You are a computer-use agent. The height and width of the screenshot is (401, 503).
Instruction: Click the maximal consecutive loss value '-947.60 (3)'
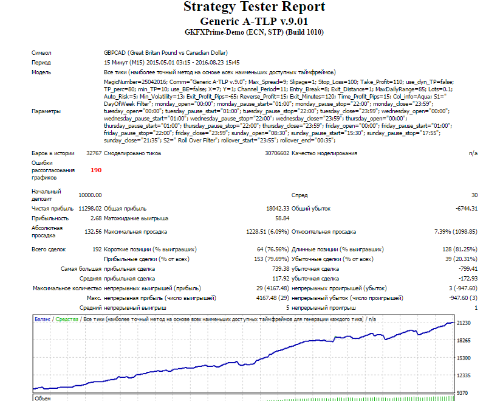pos(464,298)
